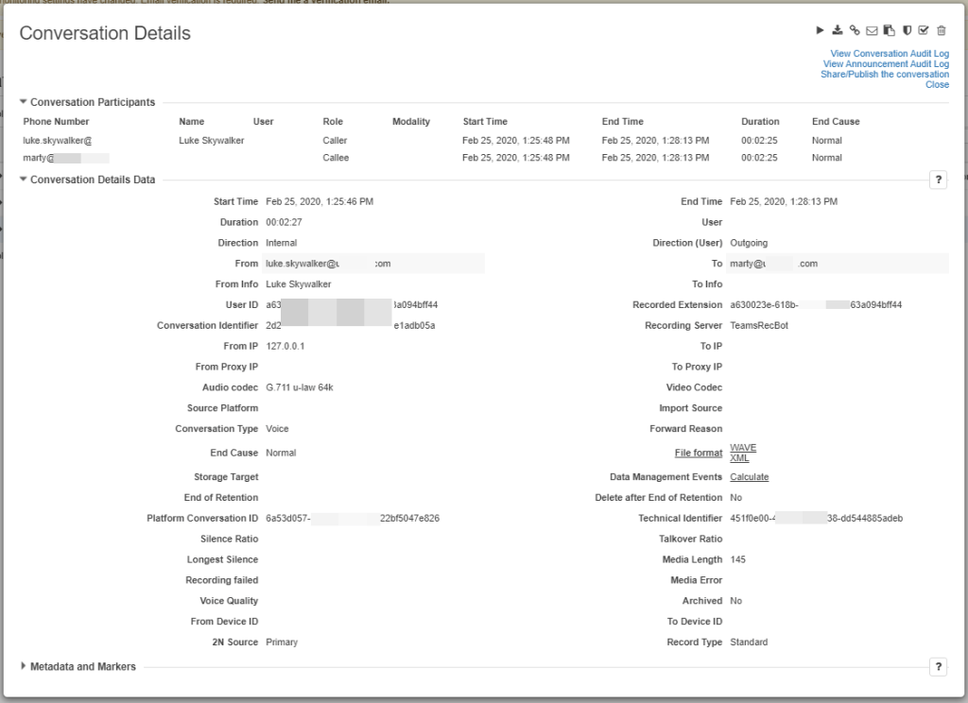Click the checkmark box icon in toolbar
The width and height of the screenshot is (968, 703).
pyautogui.click(x=924, y=30)
